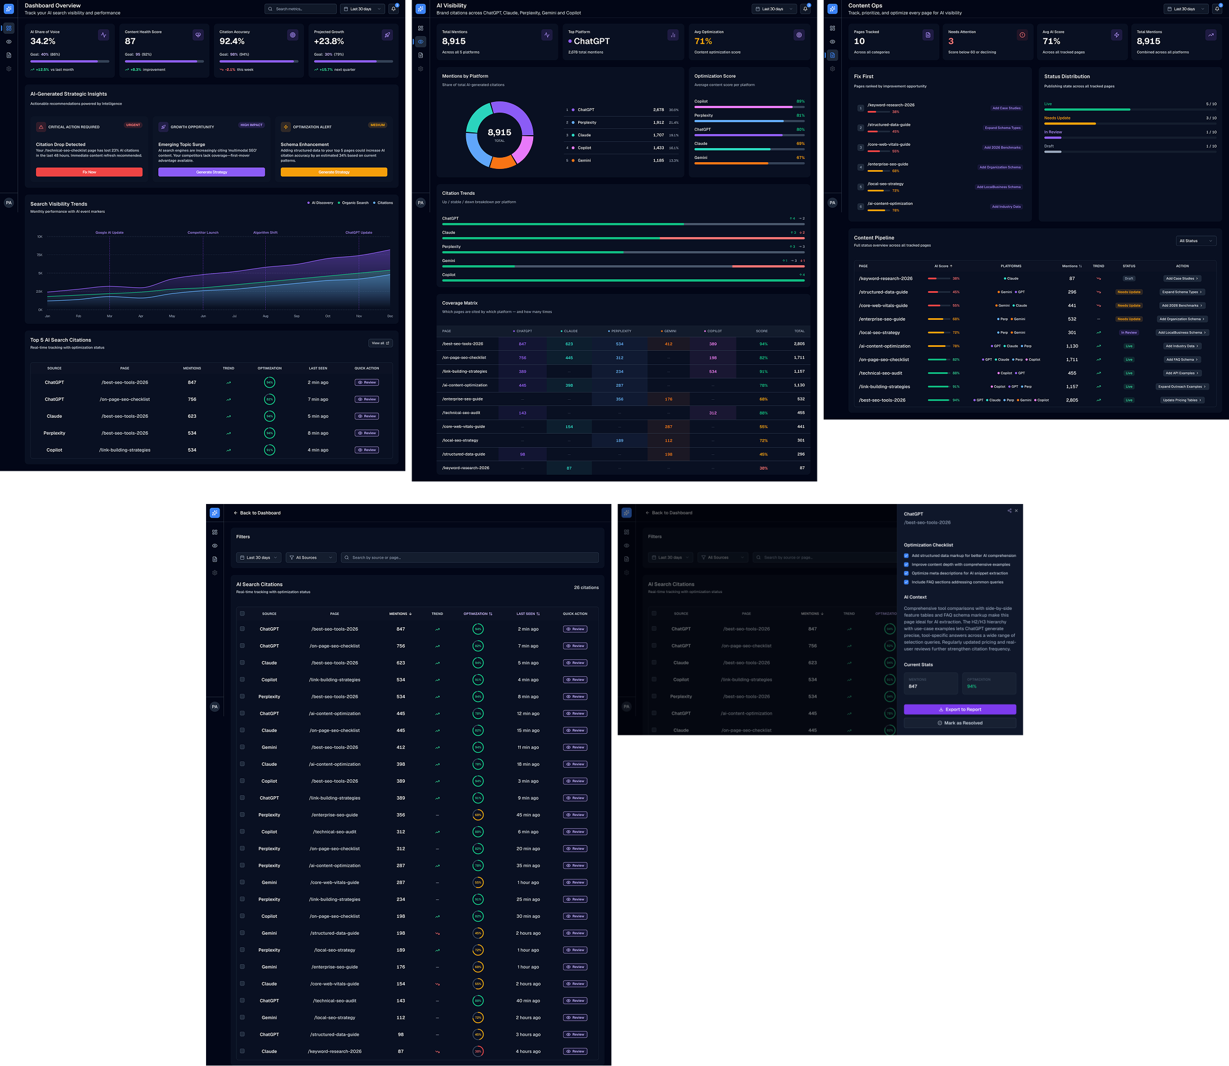This screenshot has width=1229, height=1066.
Task: Click 'Search metrics' field on Dashboard Overview
Action: pyautogui.click(x=300, y=9)
